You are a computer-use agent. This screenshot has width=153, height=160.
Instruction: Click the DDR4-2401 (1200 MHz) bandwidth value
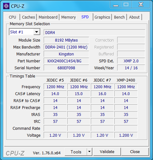coord(66,47)
